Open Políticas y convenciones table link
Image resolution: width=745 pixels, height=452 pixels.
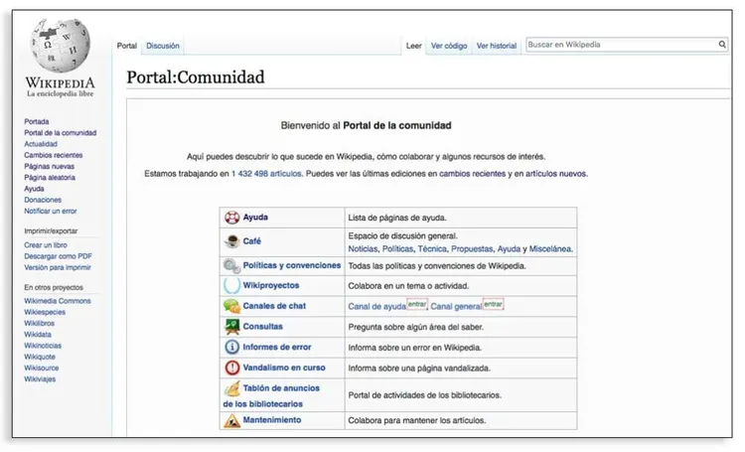coord(292,265)
